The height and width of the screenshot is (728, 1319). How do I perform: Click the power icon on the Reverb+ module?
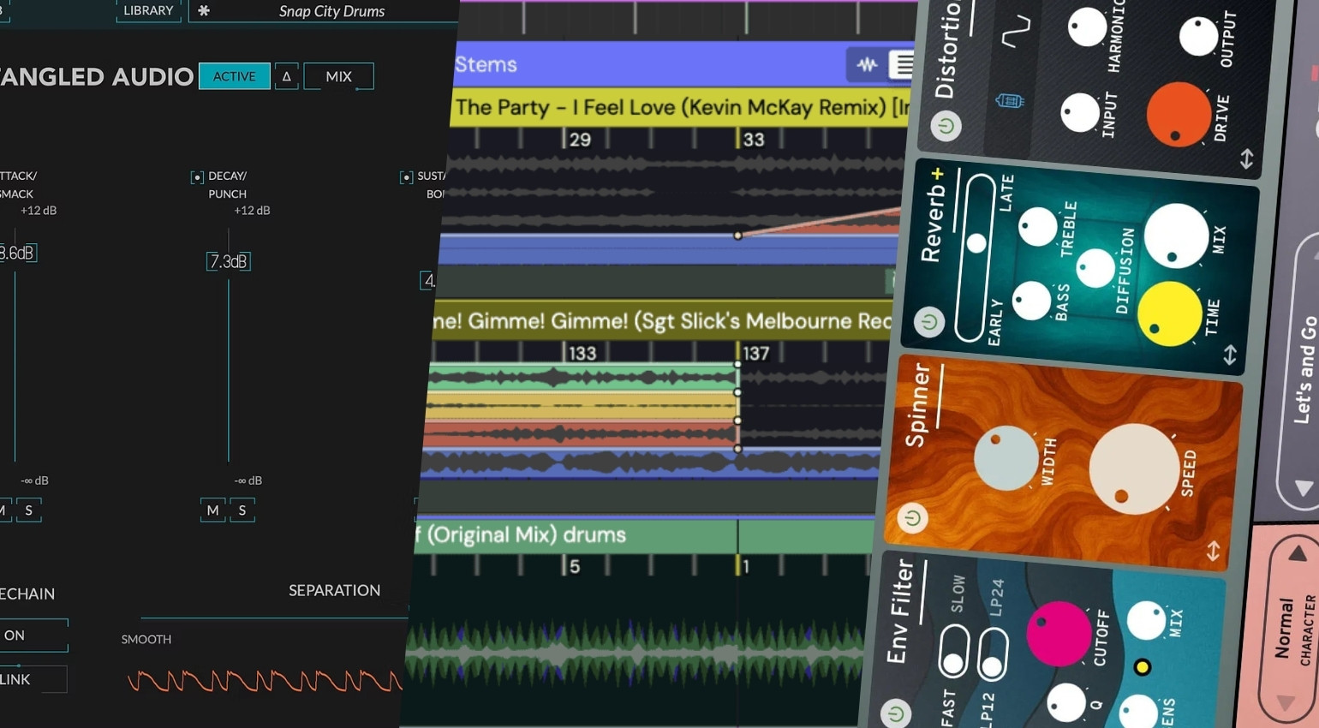(928, 322)
